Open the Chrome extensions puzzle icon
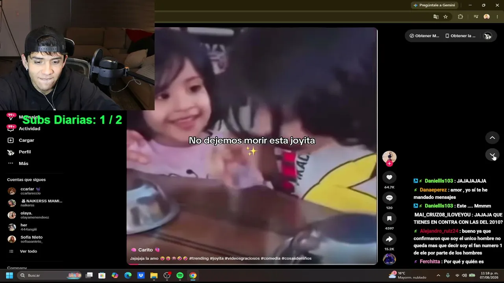The height and width of the screenshot is (283, 504). pyautogui.click(x=460, y=17)
